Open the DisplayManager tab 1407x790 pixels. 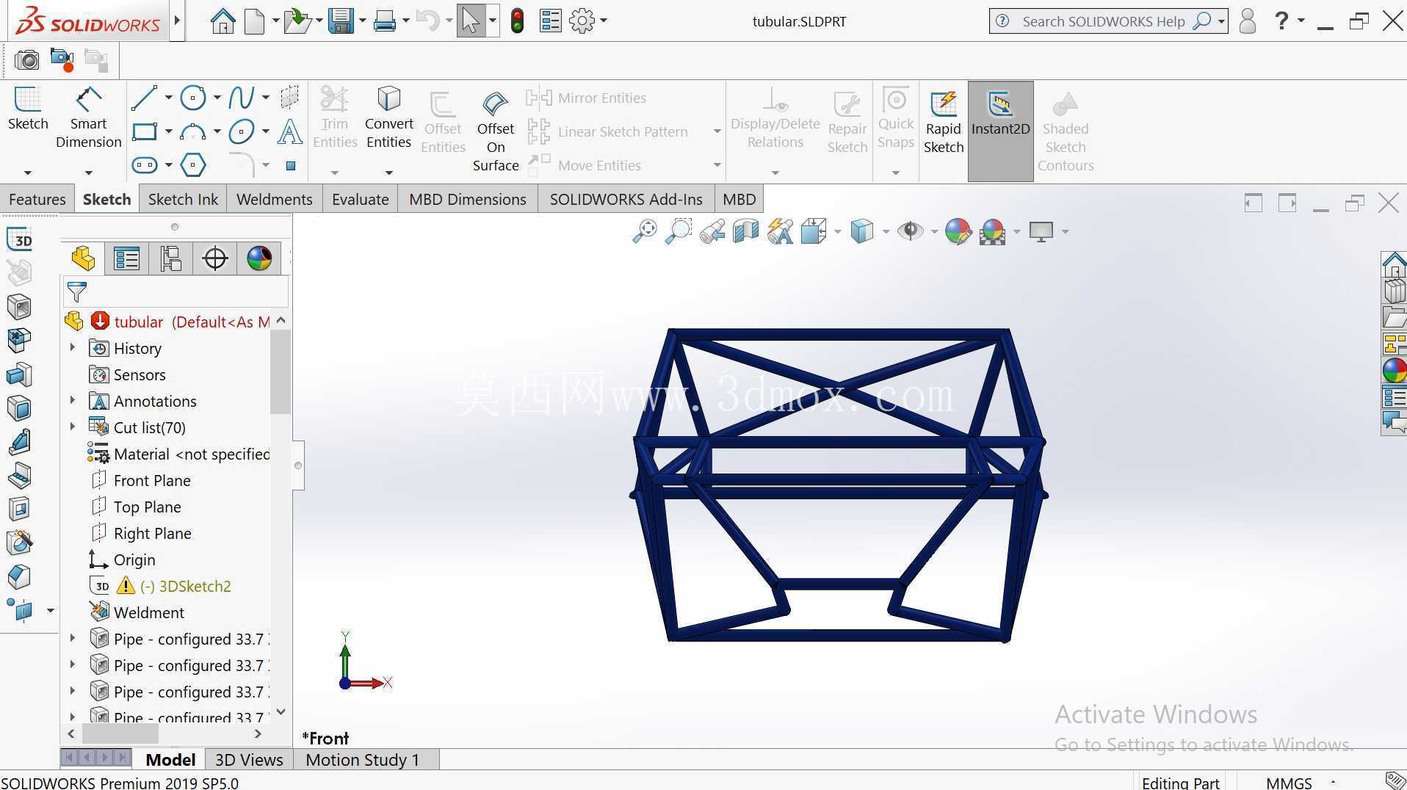(258, 258)
